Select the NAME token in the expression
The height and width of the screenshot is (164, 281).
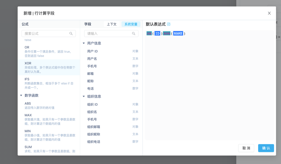coord(178,34)
